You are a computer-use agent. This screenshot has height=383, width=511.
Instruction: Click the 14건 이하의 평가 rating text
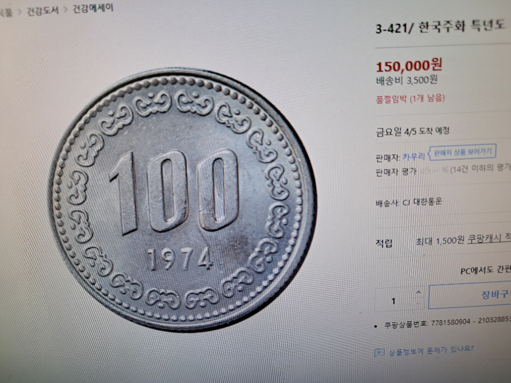481,169
